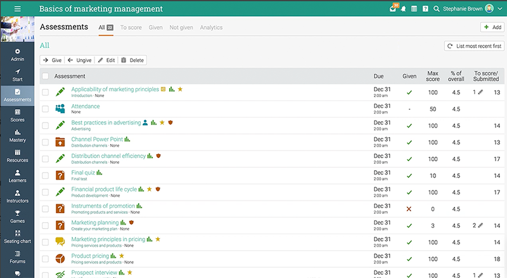Click List most recent first sort button

coord(474,46)
